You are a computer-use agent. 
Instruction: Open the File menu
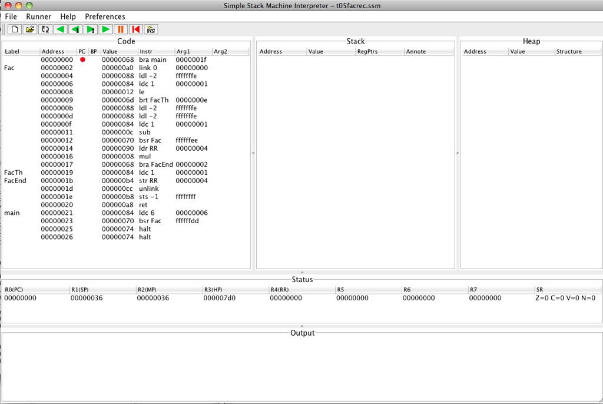(x=11, y=16)
